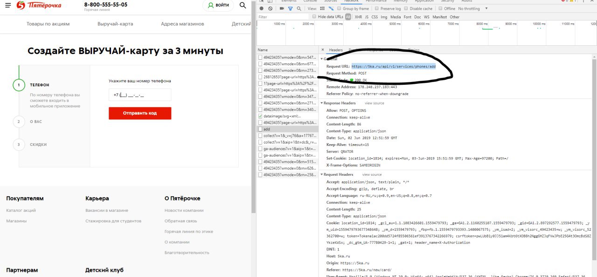View source of Request Headers

click(372, 174)
